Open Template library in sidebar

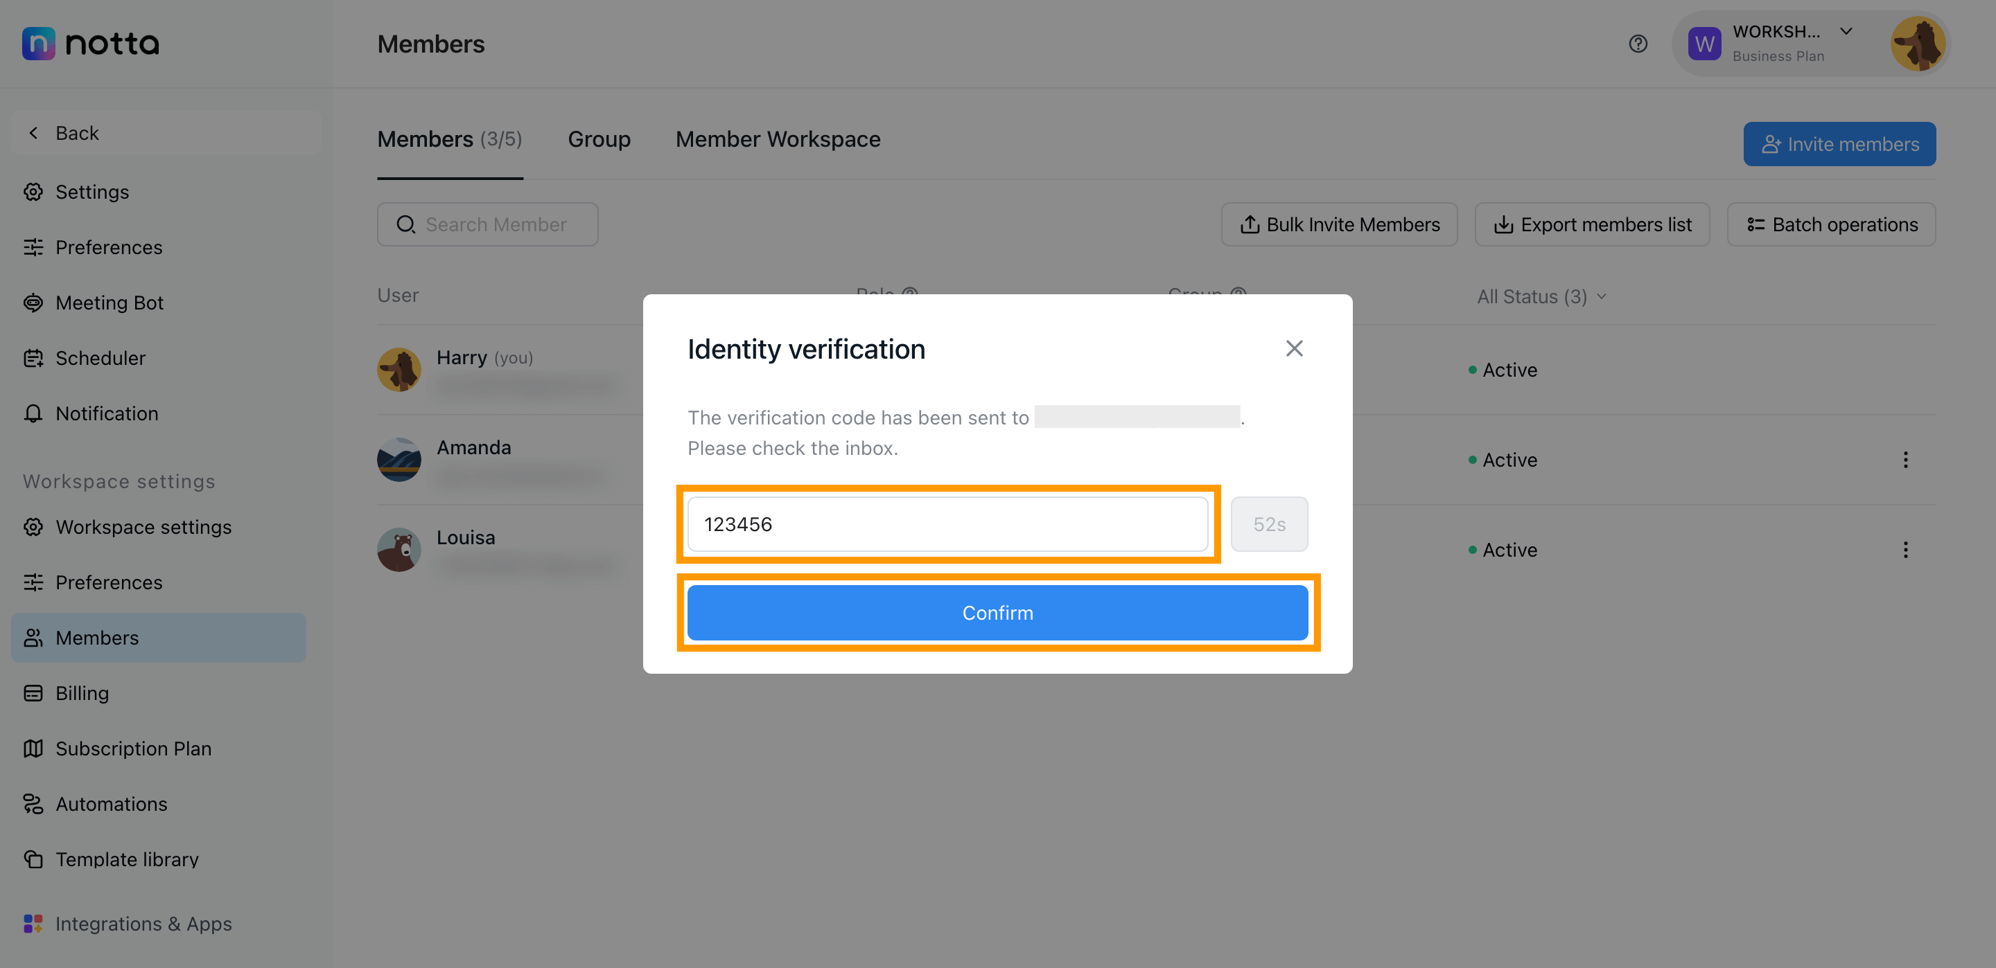pyautogui.click(x=159, y=859)
